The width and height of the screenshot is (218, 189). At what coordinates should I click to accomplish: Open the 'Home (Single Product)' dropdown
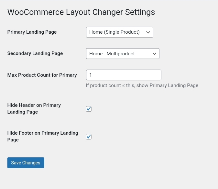119,32
